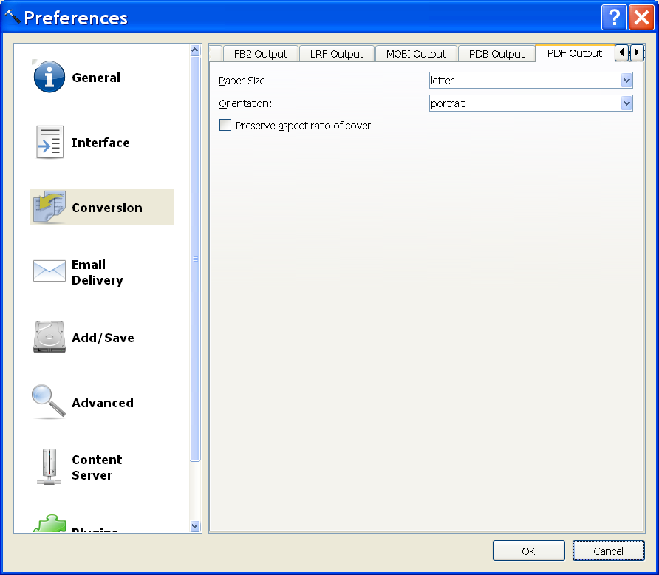Viewport: 659px width, 575px height.
Task: Open the General preferences icon
Action: 49,77
